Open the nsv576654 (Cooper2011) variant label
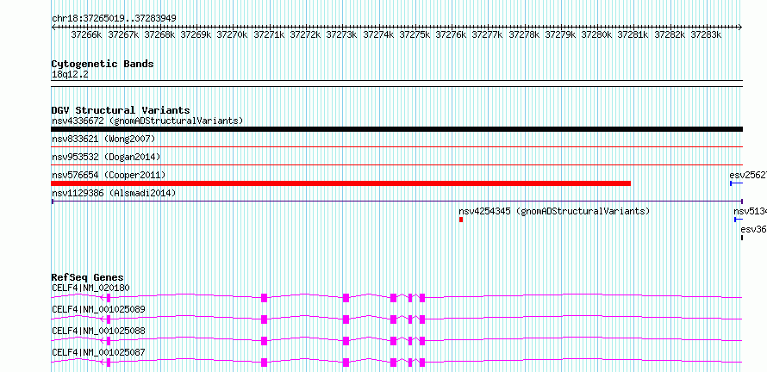Screen dimensions: 767x372 coord(109,176)
